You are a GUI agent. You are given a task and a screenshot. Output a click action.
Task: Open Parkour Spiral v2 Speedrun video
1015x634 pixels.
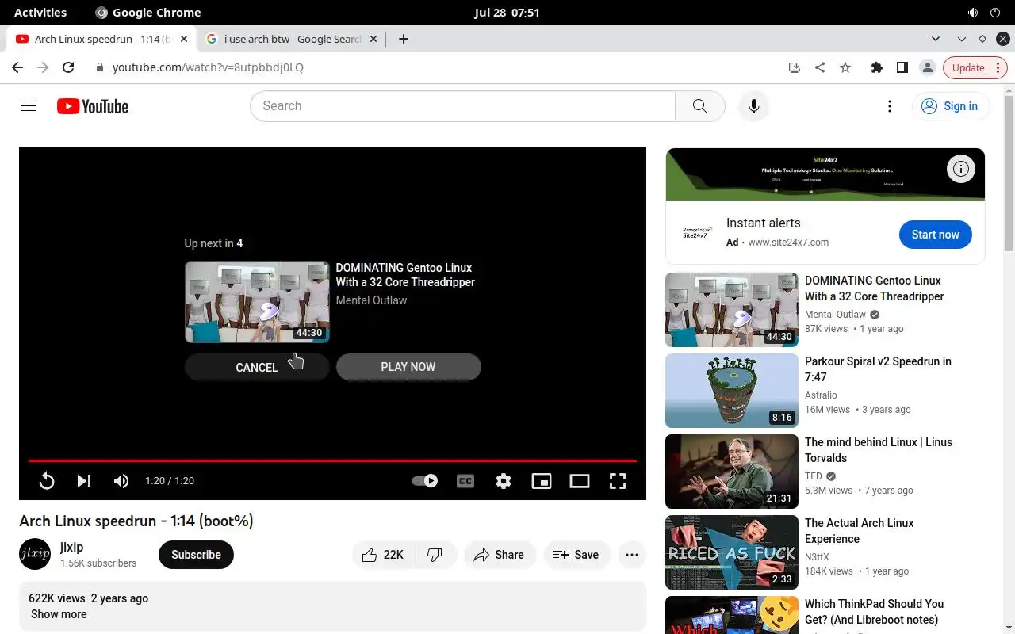[878, 369]
